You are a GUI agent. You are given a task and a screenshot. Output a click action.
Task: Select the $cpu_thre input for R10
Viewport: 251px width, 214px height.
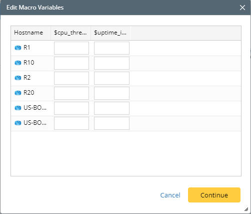pos(71,63)
